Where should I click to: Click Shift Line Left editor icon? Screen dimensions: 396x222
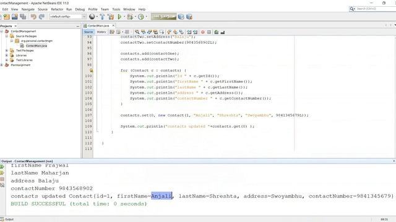[189, 32]
